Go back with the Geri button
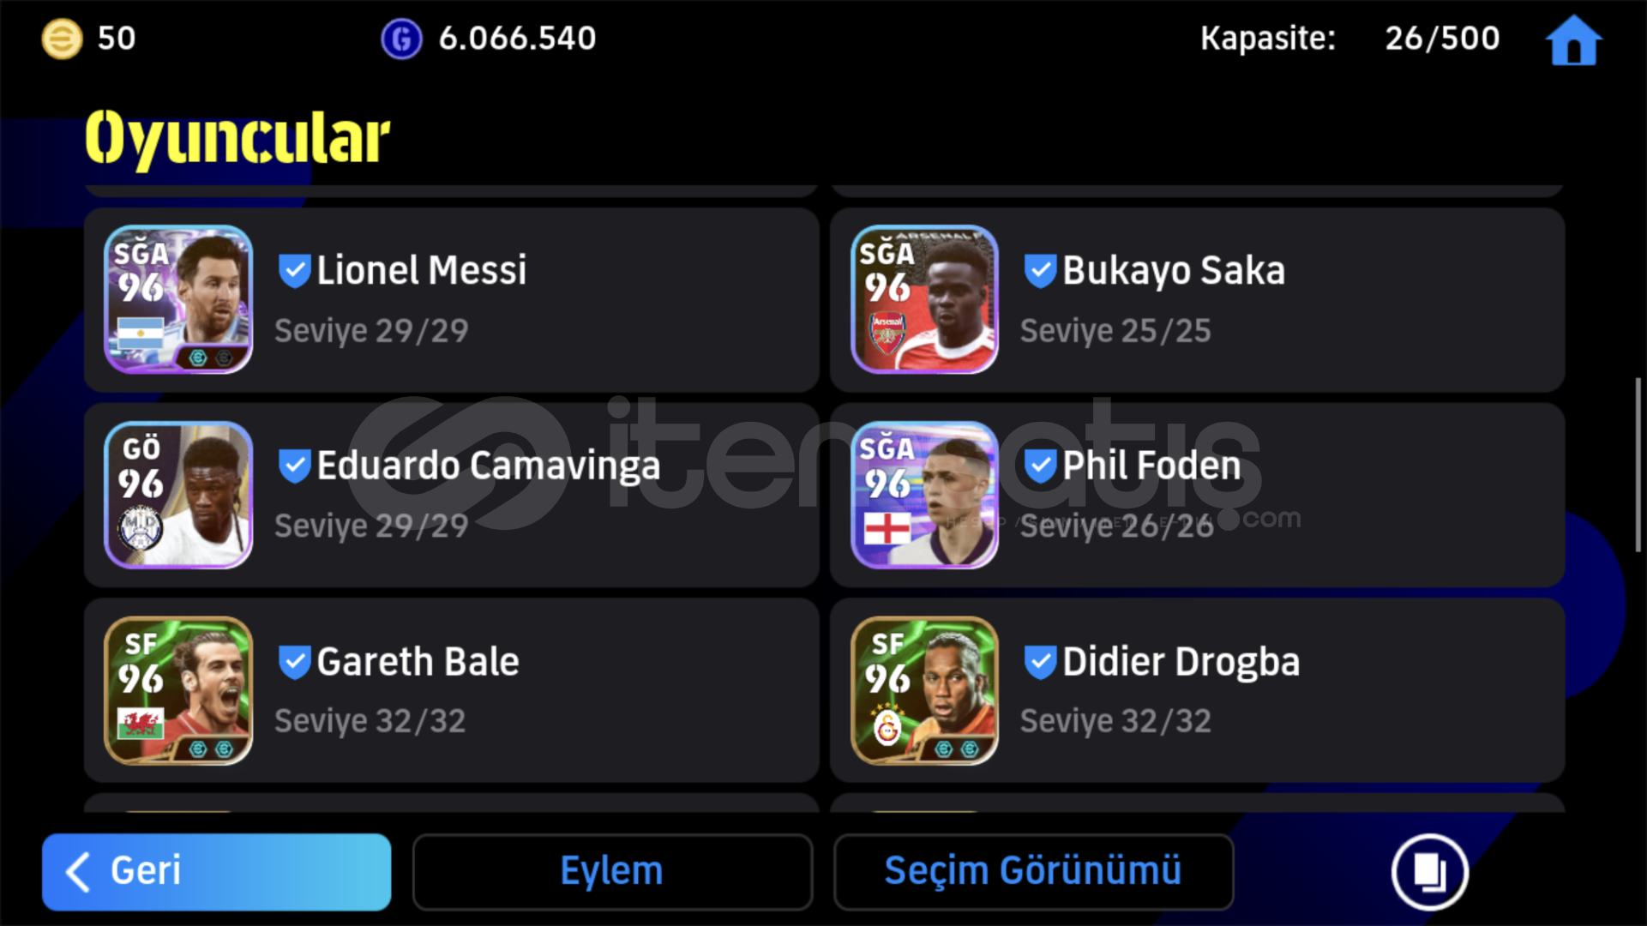Viewport: 1647px width, 926px height. tap(216, 871)
